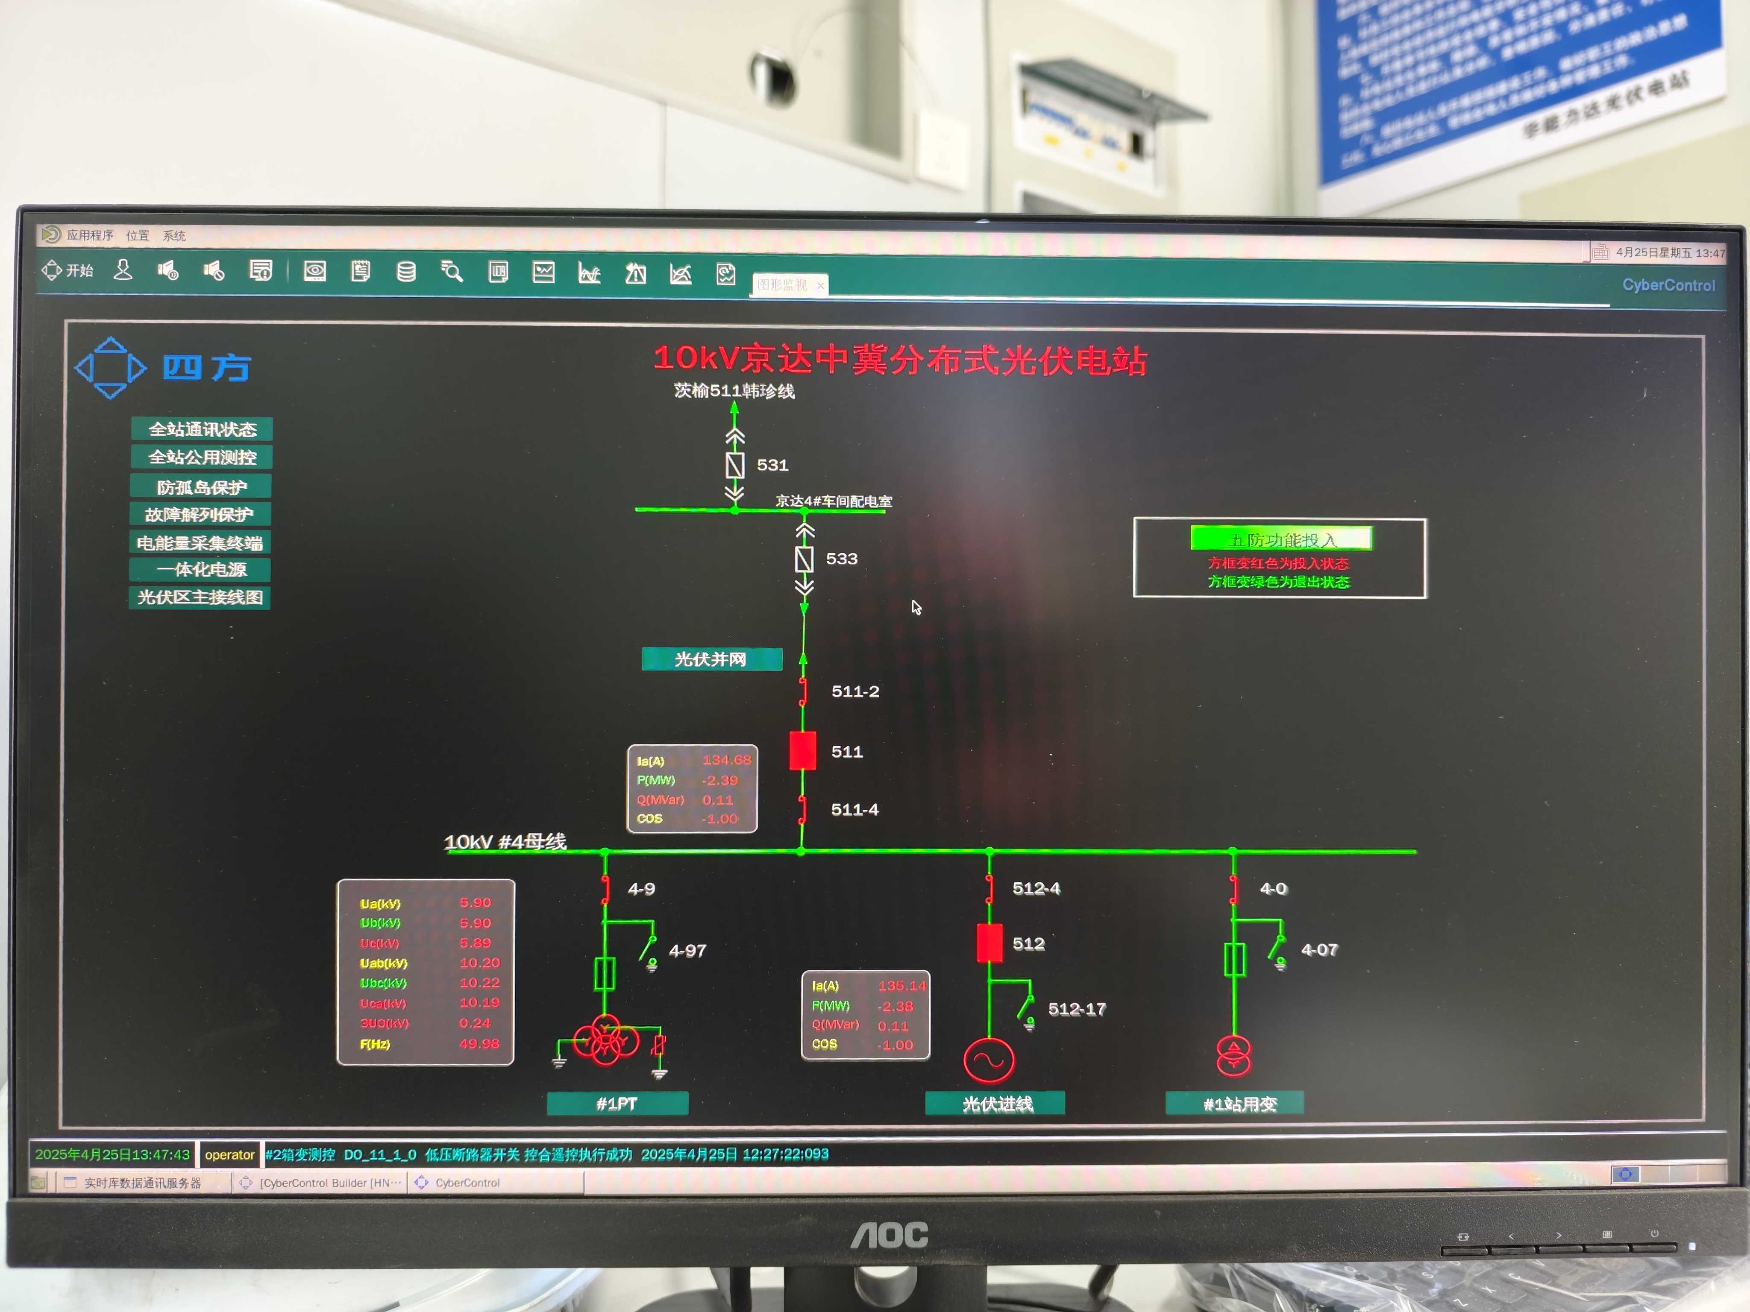Click the document log icon at toolbar end
The height and width of the screenshot is (1312, 1750).
pos(725,275)
